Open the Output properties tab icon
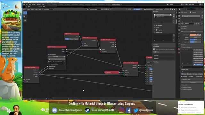 (x=179, y=19)
